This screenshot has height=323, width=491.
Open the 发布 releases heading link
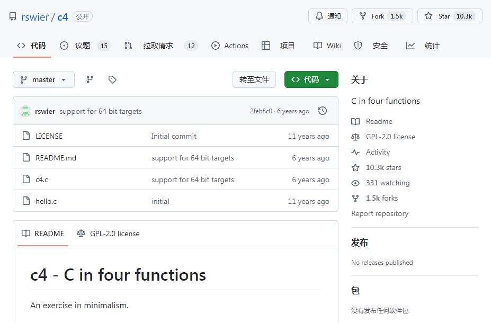360,243
